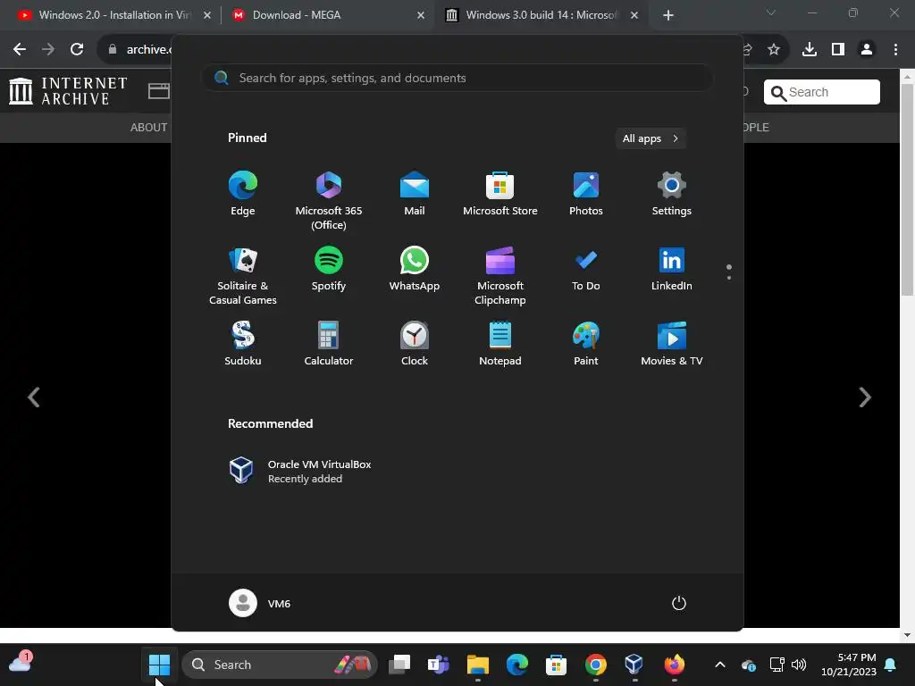Bookmark this page with star icon

click(x=773, y=49)
